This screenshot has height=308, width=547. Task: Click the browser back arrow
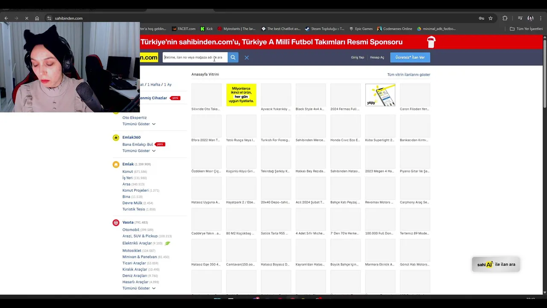coord(6,18)
